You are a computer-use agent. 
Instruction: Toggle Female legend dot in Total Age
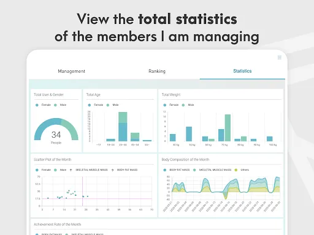click(90, 105)
